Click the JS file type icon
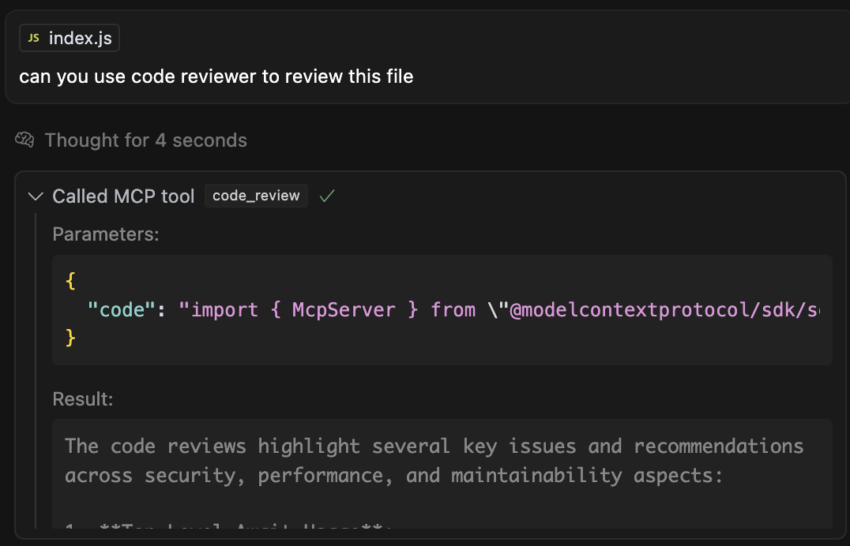The width and height of the screenshot is (850, 546). pyautogui.click(x=34, y=38)
